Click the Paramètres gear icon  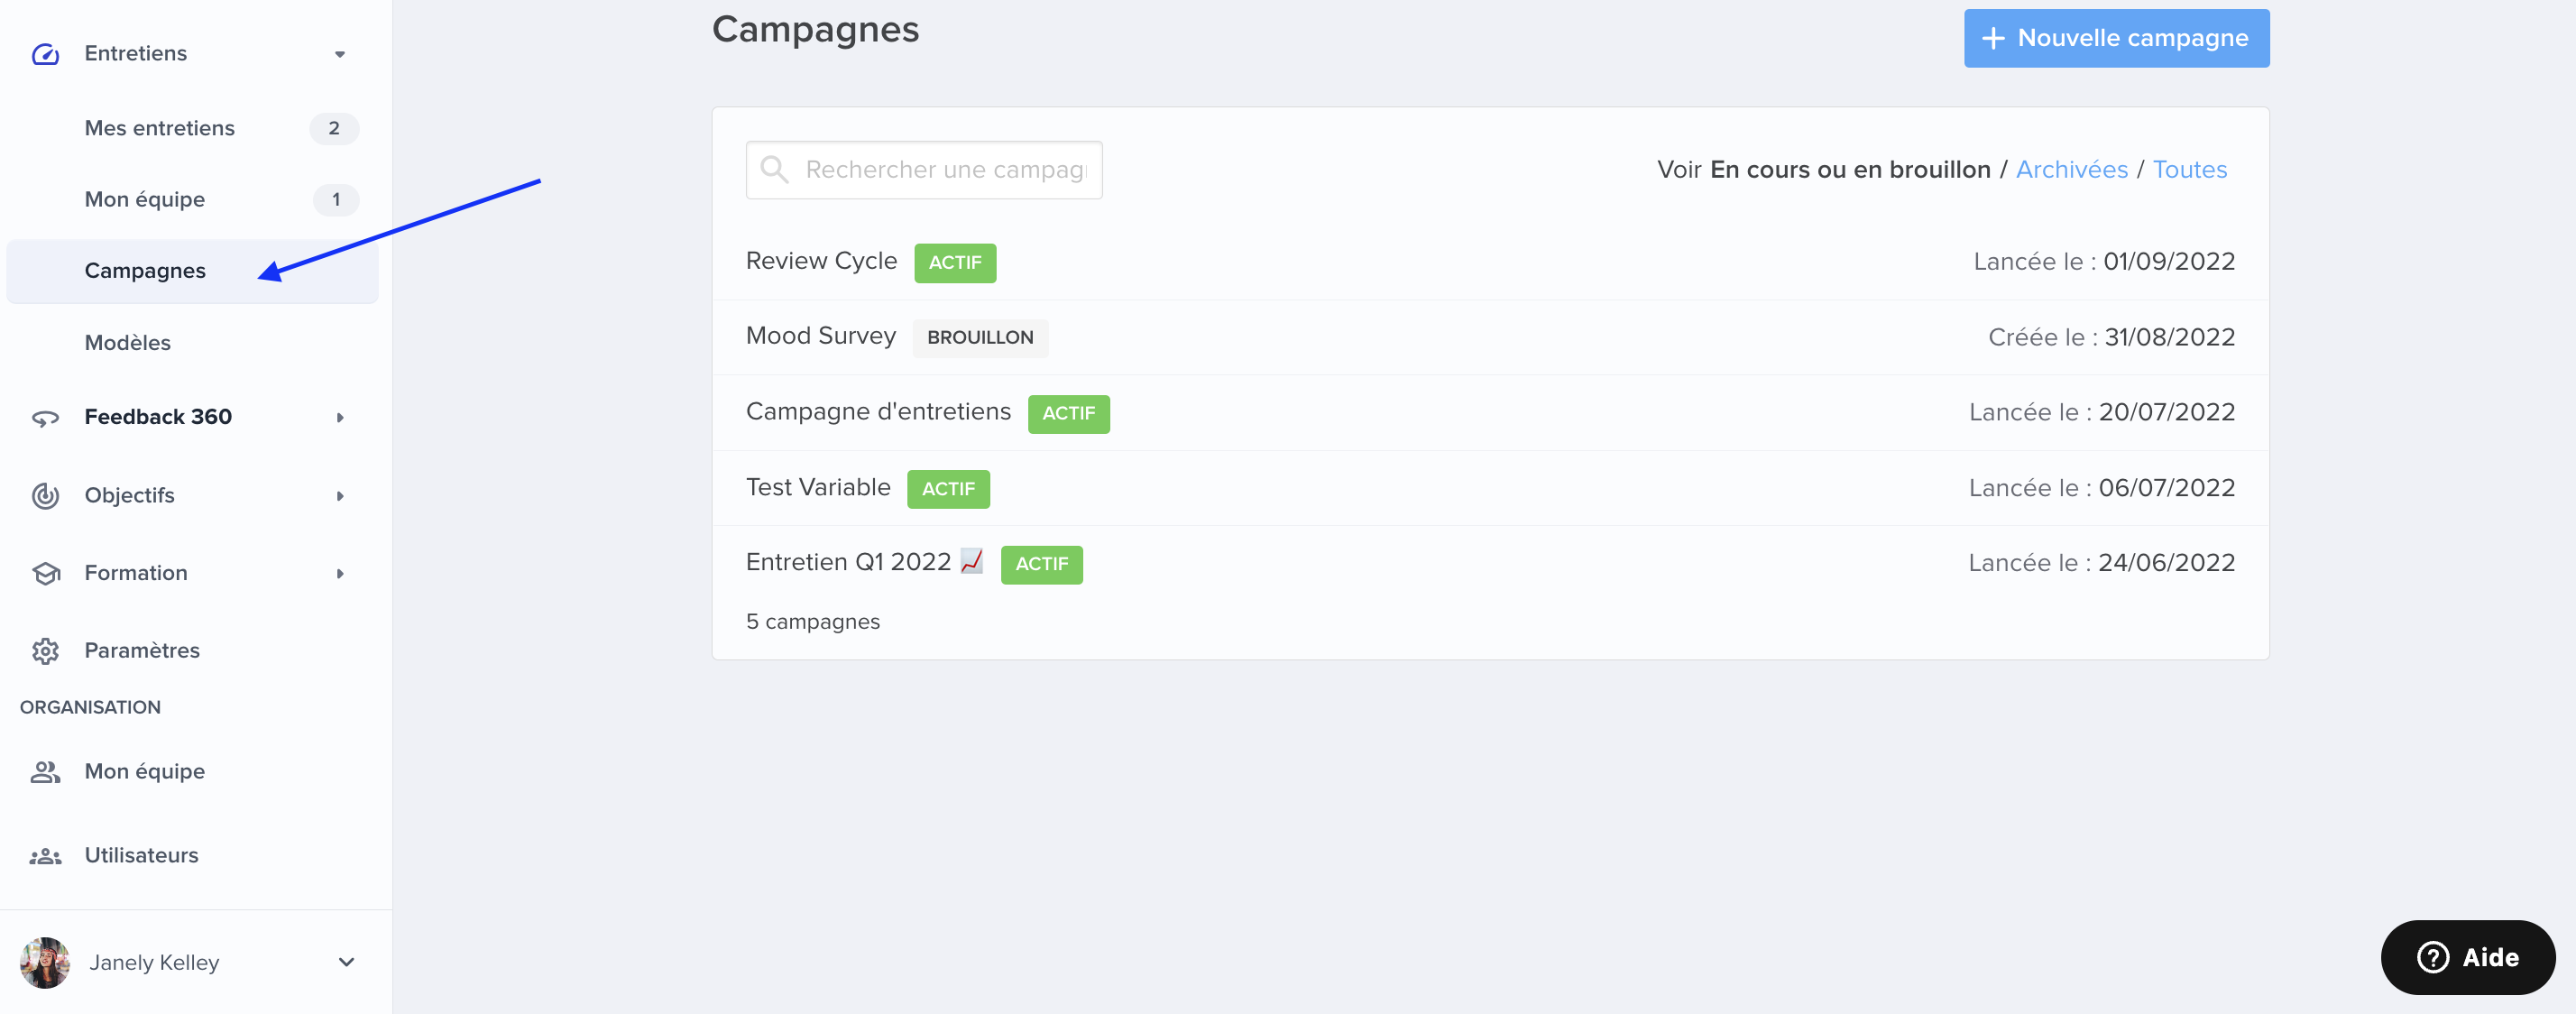(45, 651)
